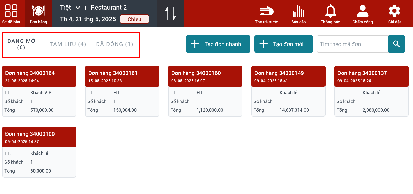This screenshot has height=194, width=413.
Task: Click Tạo đơn nhanh button
Action: click(218, 44)
